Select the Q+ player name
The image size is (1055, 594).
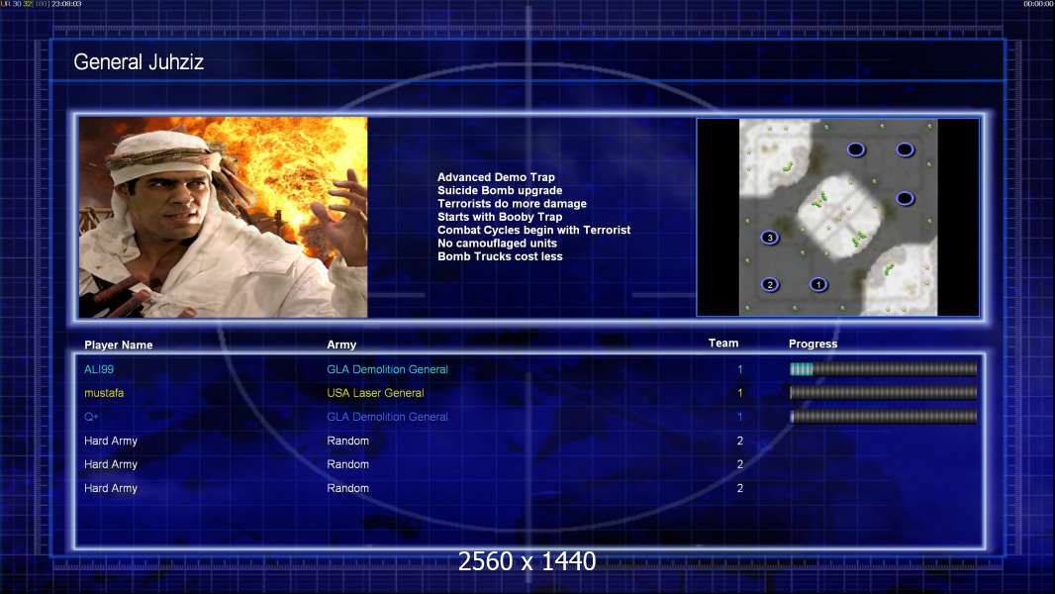(x=92, y=417)
